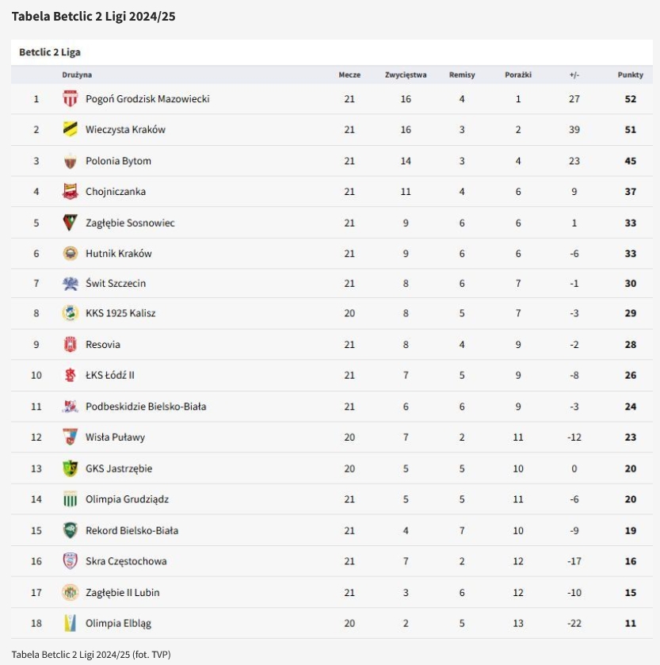Sort table by Punkty column header
The height and width of the screenshot is (665, 660).
630,75
